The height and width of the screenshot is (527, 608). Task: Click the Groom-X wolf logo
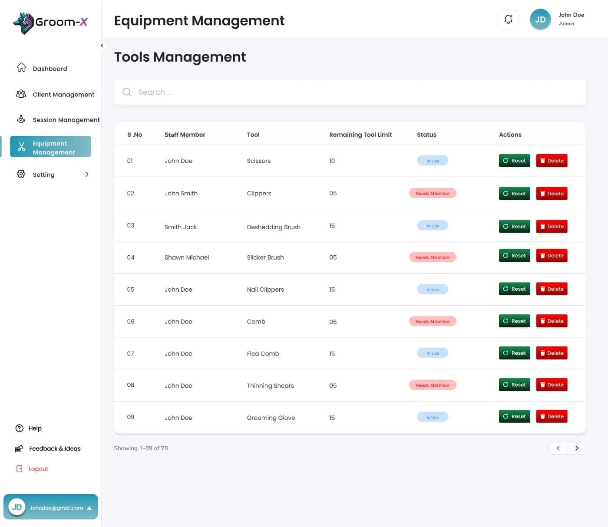pos(23,23)
